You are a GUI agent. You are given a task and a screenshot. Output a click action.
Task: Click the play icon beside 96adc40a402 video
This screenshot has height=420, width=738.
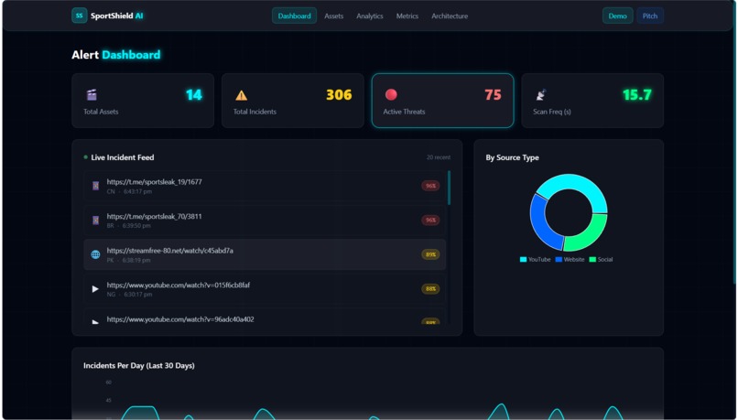(x=95, y=322)
